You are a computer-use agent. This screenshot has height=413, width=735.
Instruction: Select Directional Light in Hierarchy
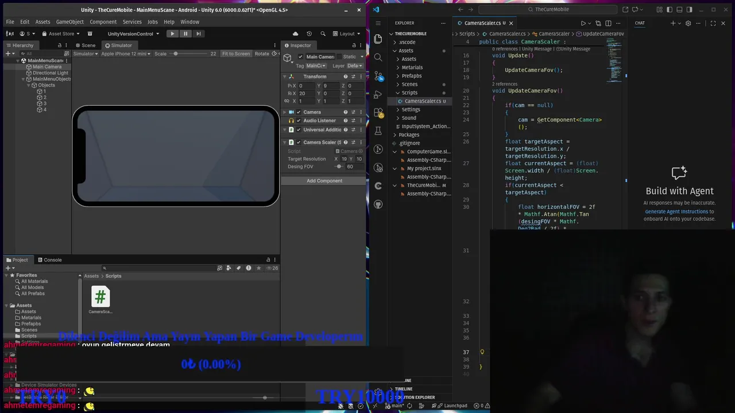pos(50,73)
